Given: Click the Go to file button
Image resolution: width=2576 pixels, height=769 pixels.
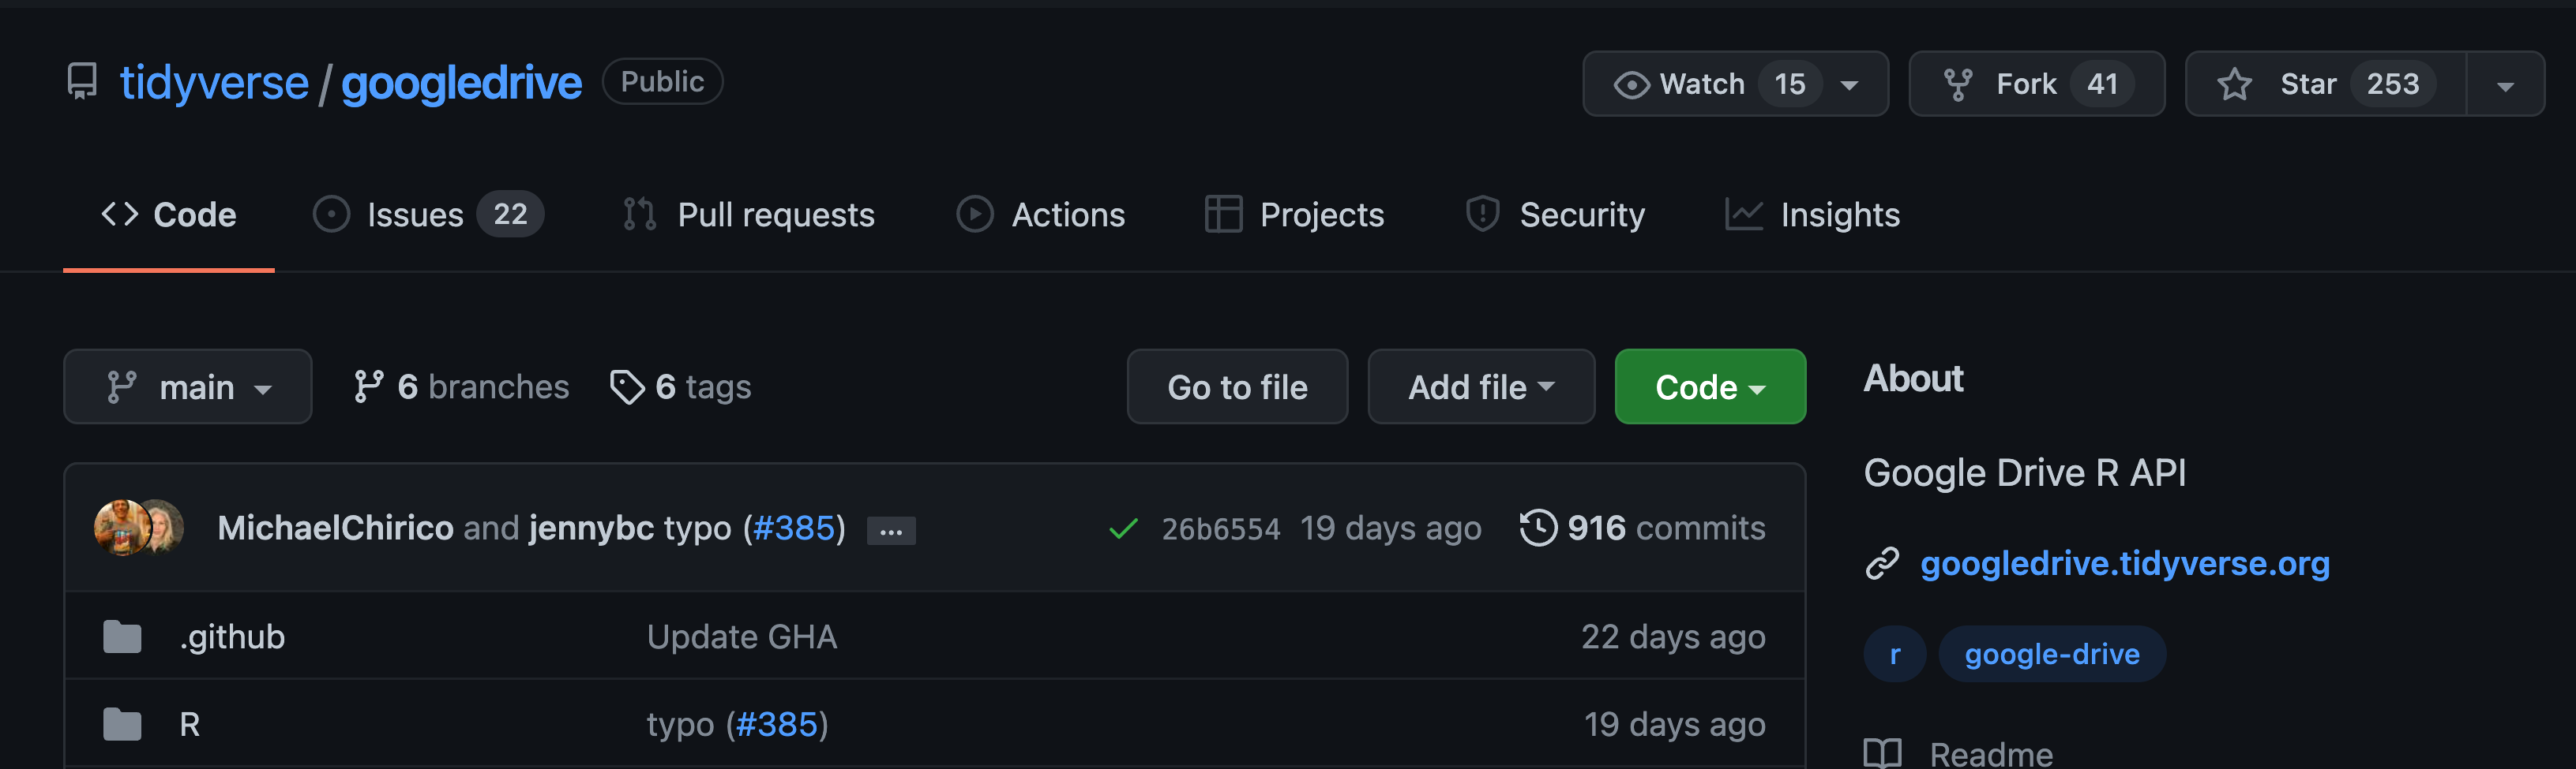Looking at the screenshot, I should 1236,387.
